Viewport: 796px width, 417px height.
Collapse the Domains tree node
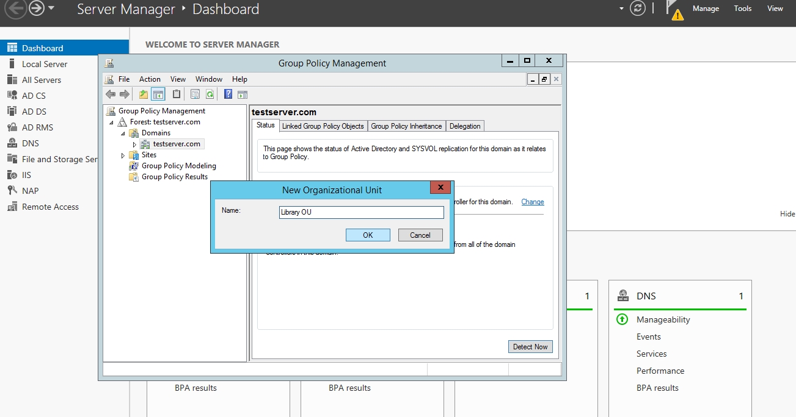coord(123,134)
